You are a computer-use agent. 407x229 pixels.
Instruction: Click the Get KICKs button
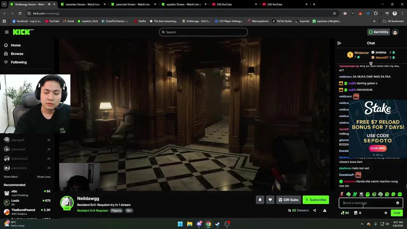coord(378,32)
